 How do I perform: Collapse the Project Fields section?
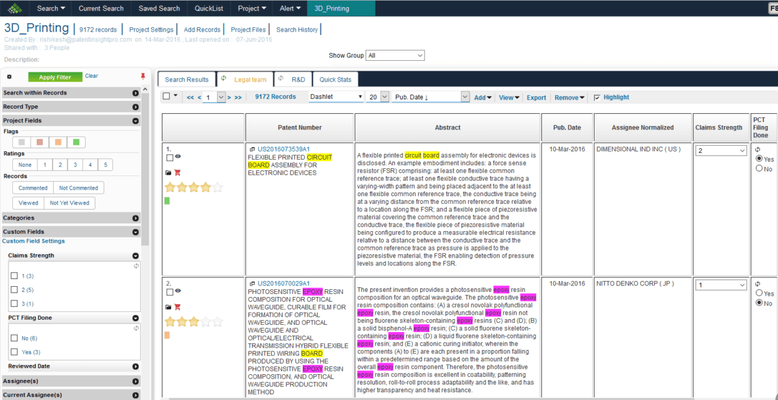(x=71, y=120)
